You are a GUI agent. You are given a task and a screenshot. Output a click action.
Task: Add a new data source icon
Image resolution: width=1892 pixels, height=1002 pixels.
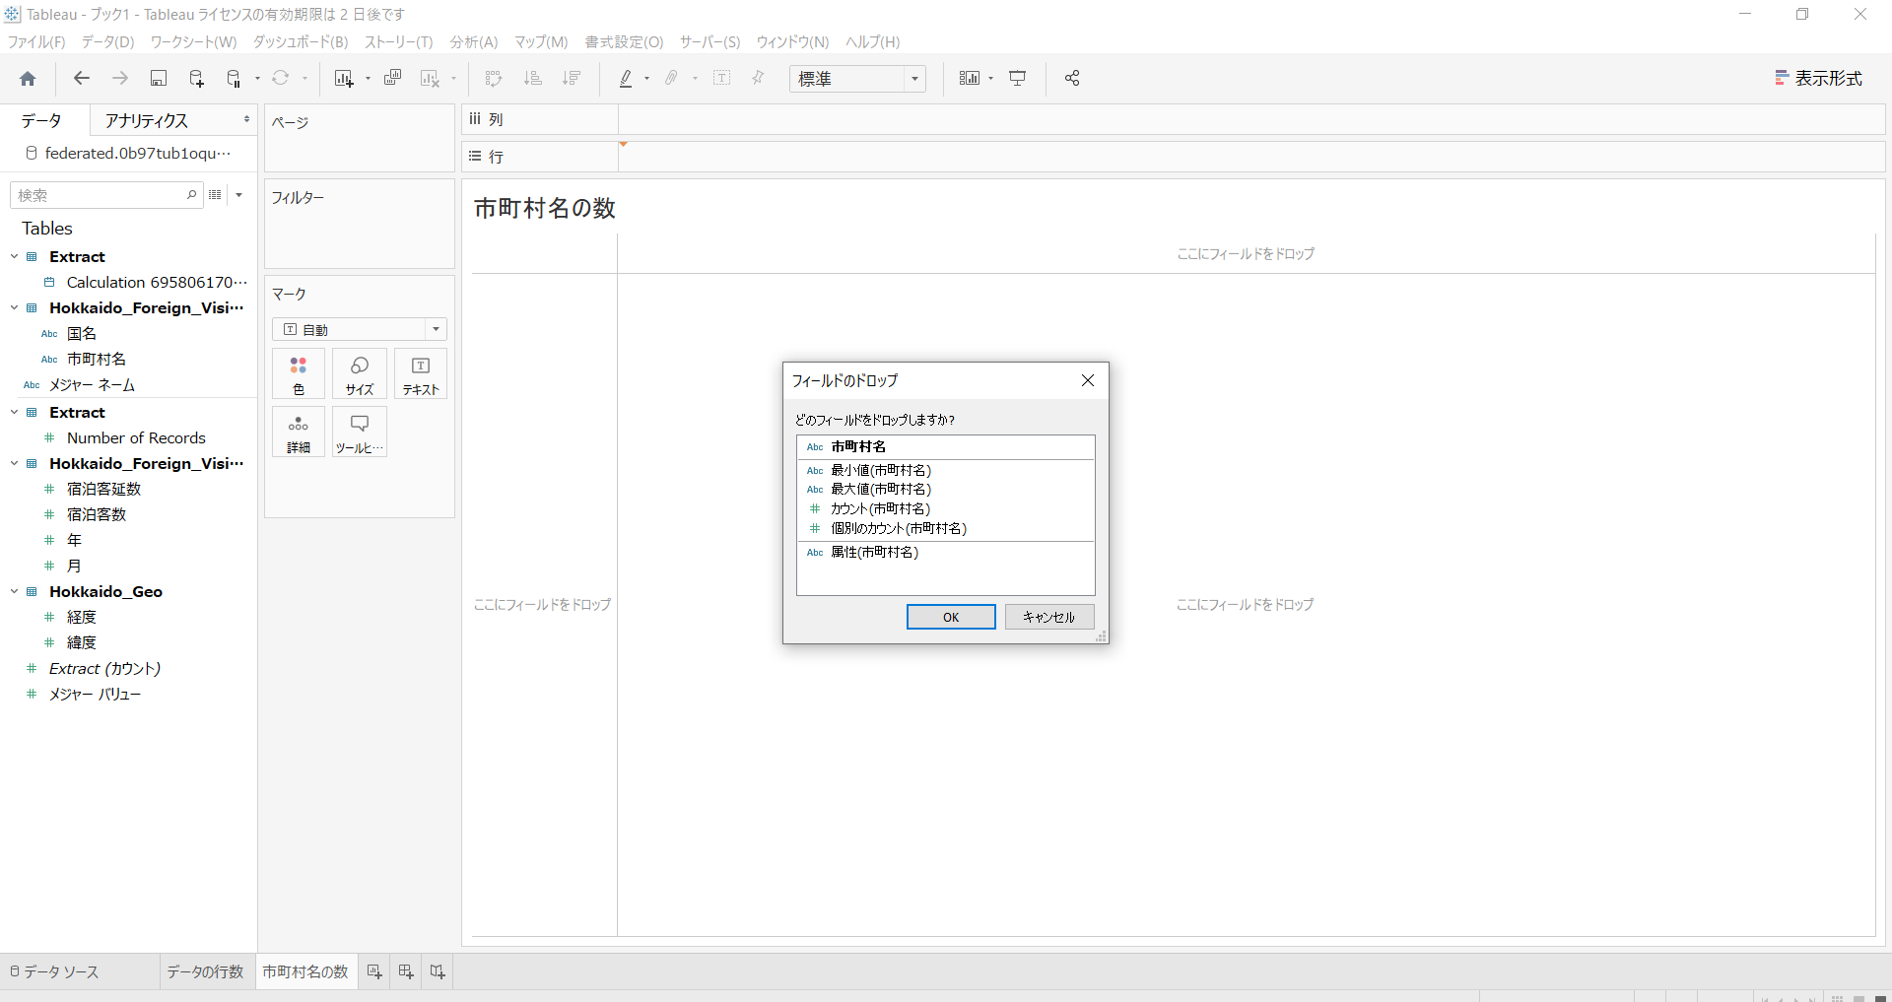click(x=196, y=79)
